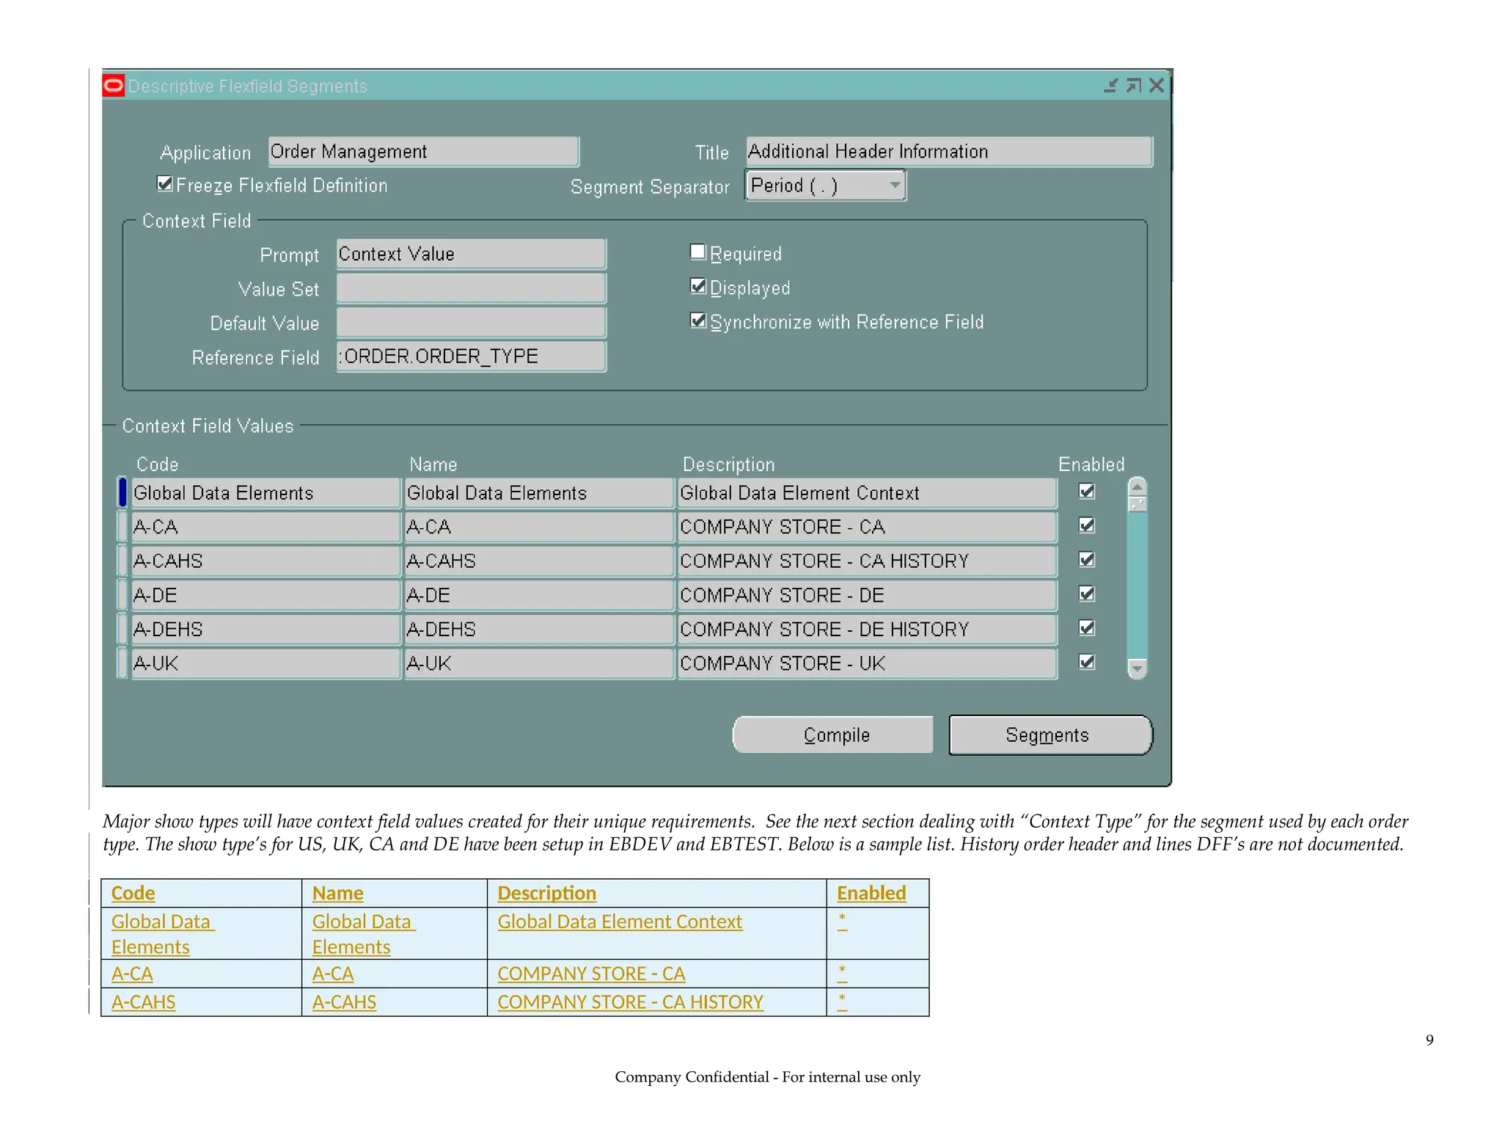Click the empty Value Set field
Image resolution: width=1502 pixels, height=1127 pixels.
coord(471,288)
